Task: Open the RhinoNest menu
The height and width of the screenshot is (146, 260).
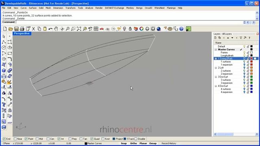Action: click(159, 8)
